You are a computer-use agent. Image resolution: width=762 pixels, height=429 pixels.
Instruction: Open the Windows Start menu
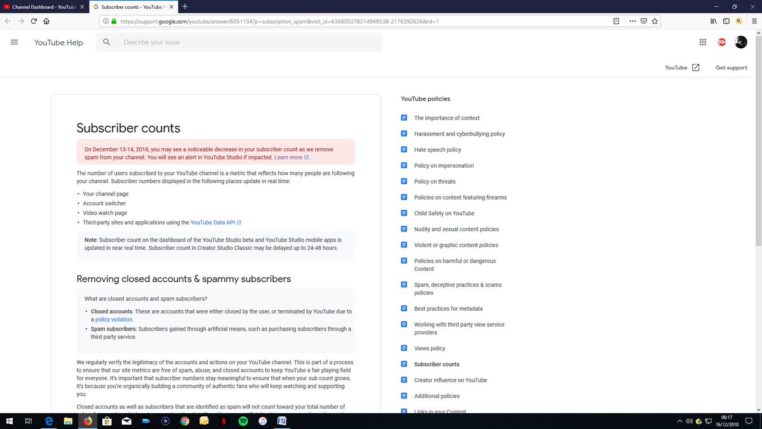(8, 421)
